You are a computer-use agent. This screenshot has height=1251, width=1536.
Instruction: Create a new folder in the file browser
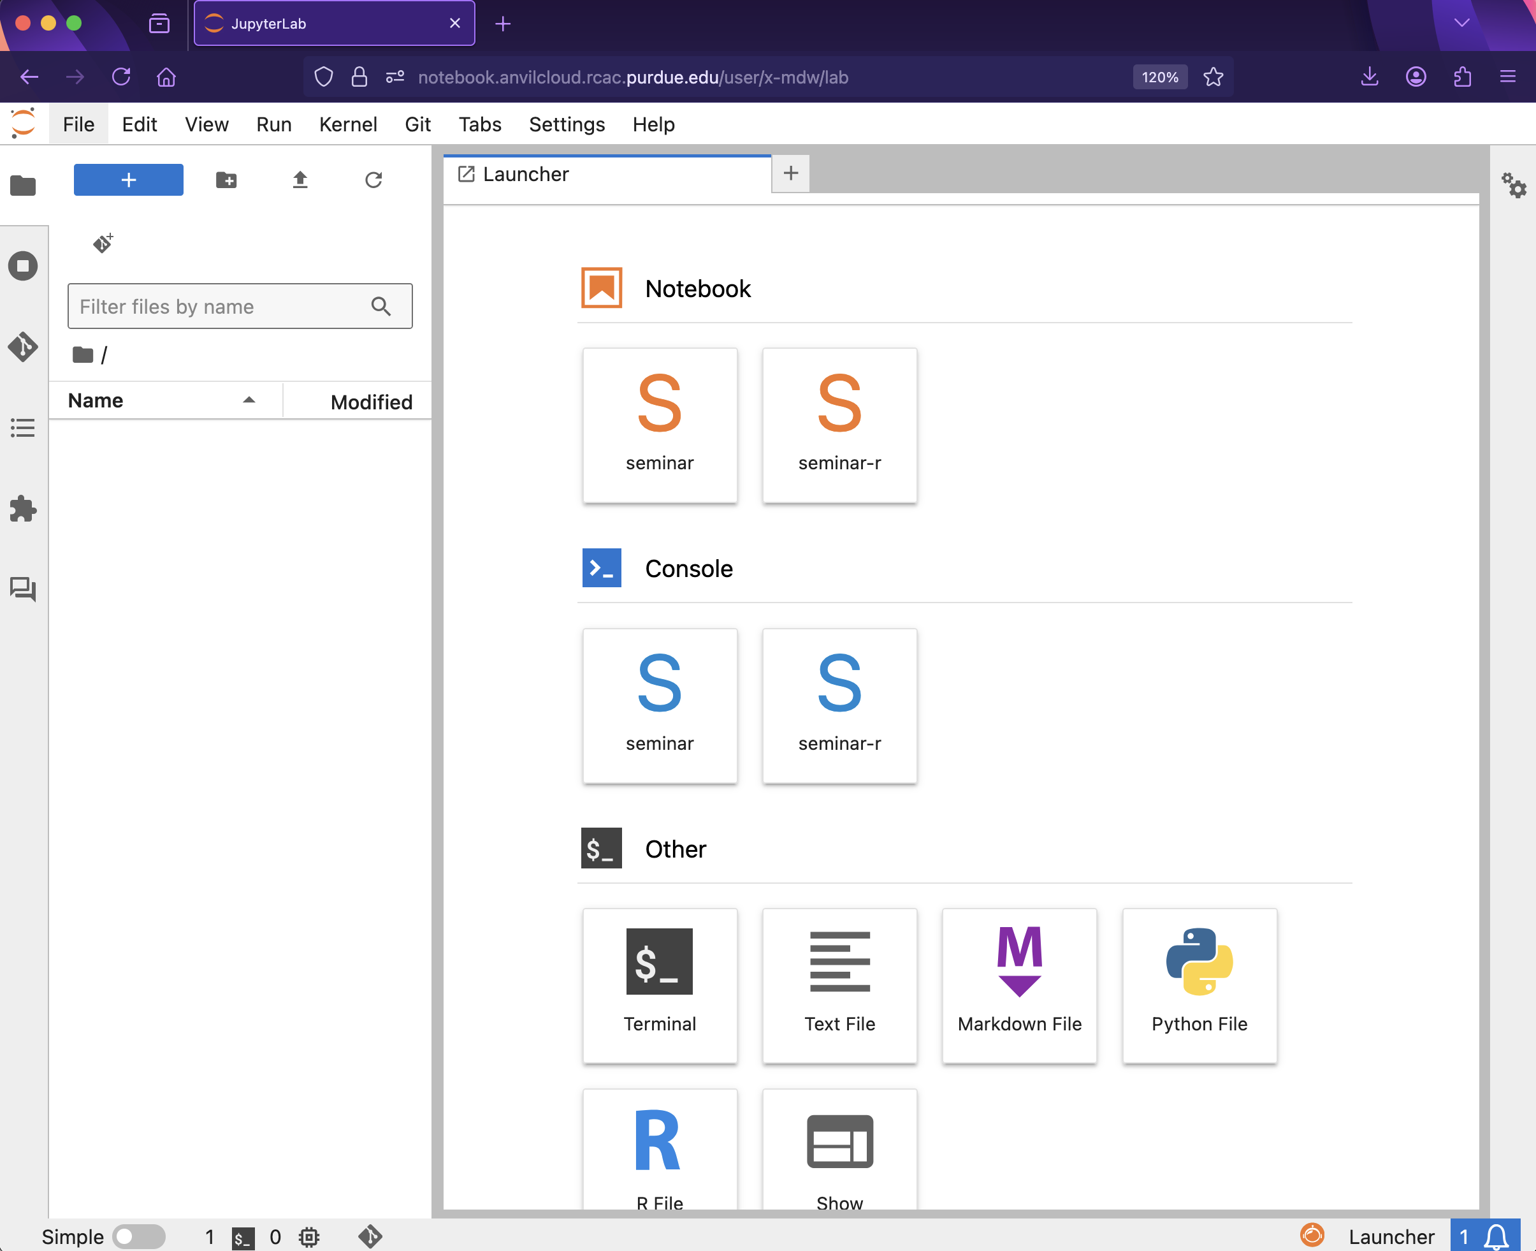pyautogui.click(x=226, y=179)
